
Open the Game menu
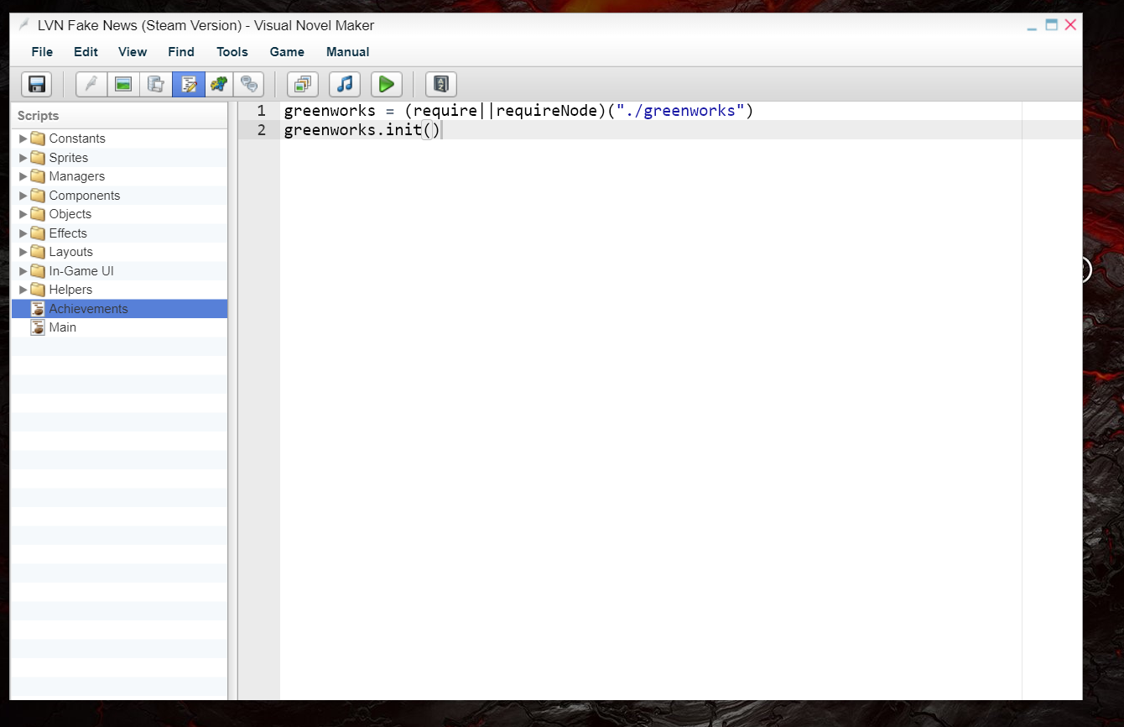click(x=287, y=52)
